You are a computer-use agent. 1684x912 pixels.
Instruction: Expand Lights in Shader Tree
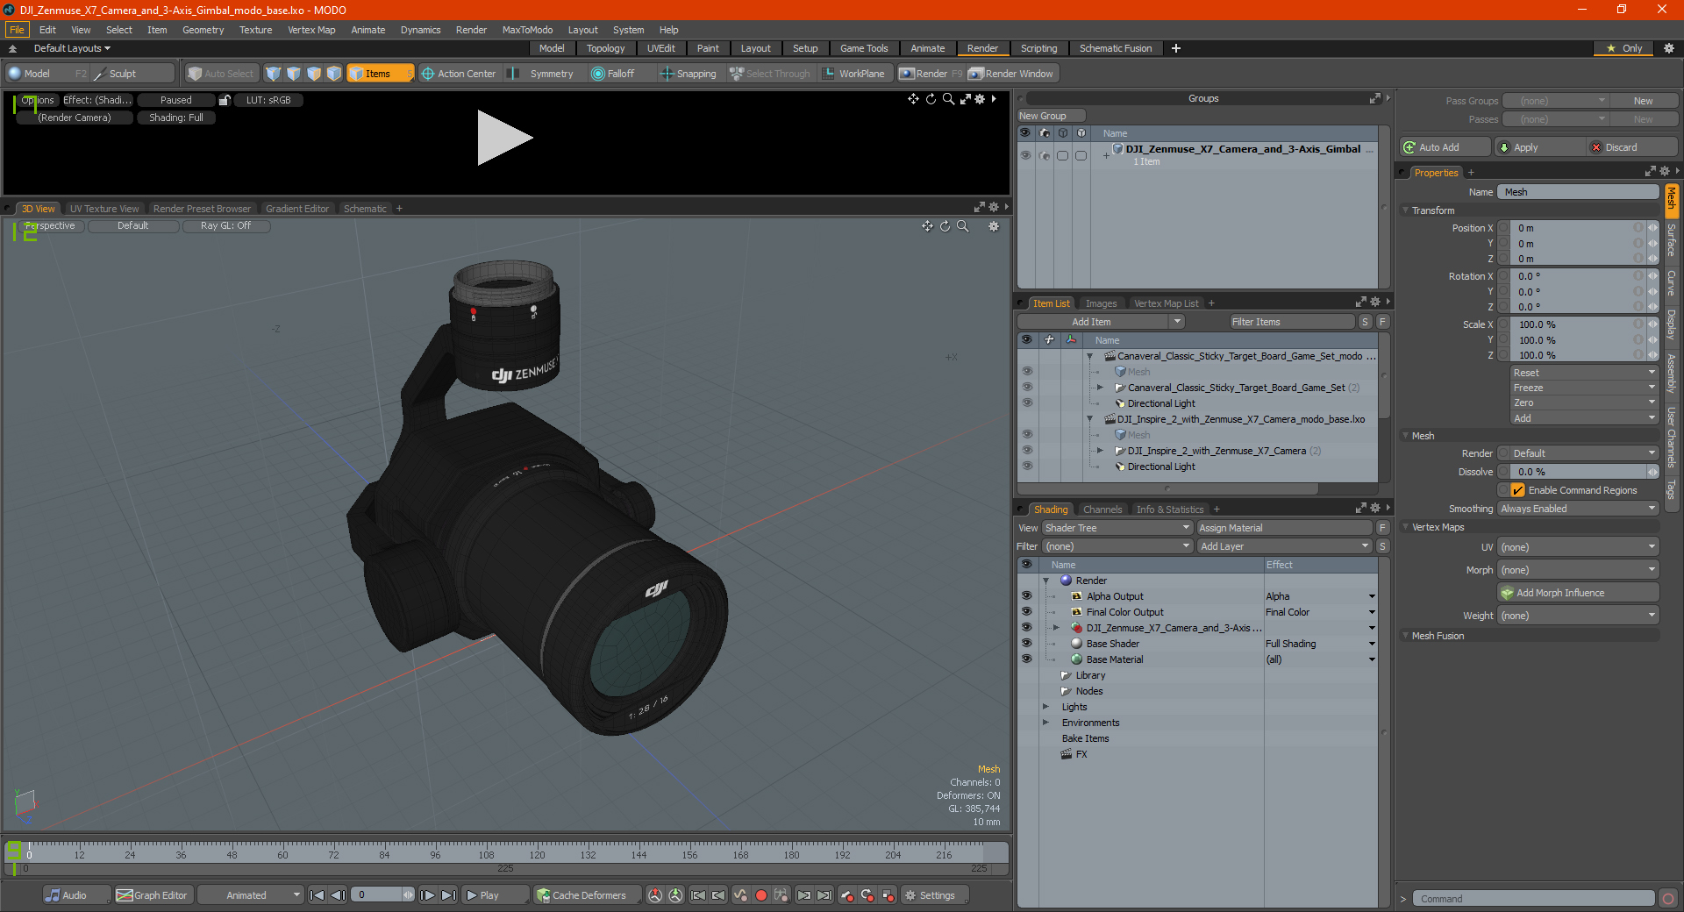pos(1045,707)
